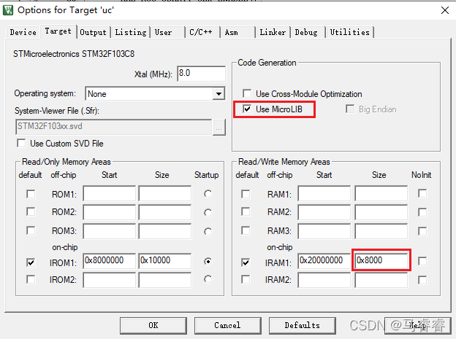Open the Linker tab
The image size is (456, 339).
click(273, 32)
